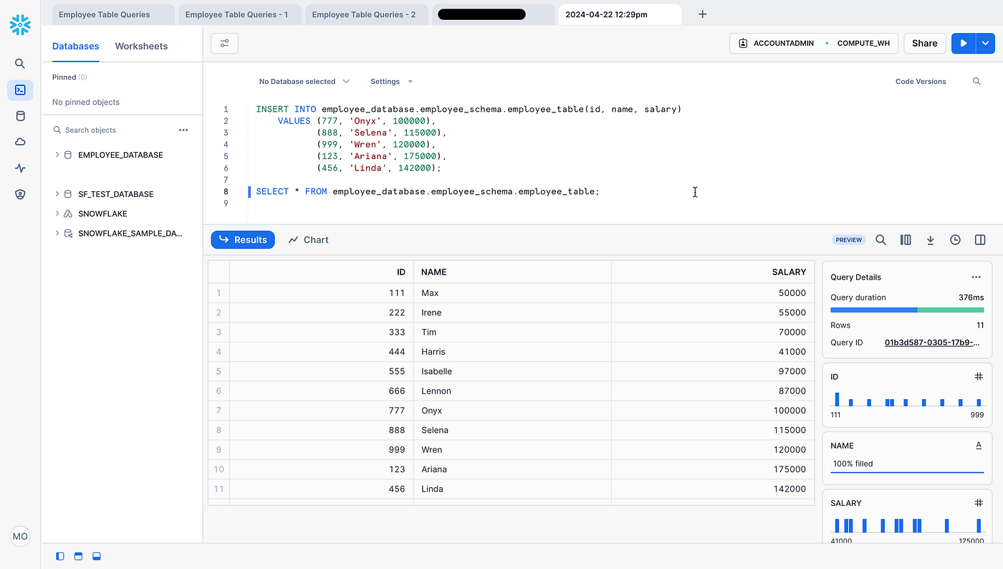The image size is (1003, 569).
Task: Open the No Database selected dropdown
Action: tap(304, 82)
